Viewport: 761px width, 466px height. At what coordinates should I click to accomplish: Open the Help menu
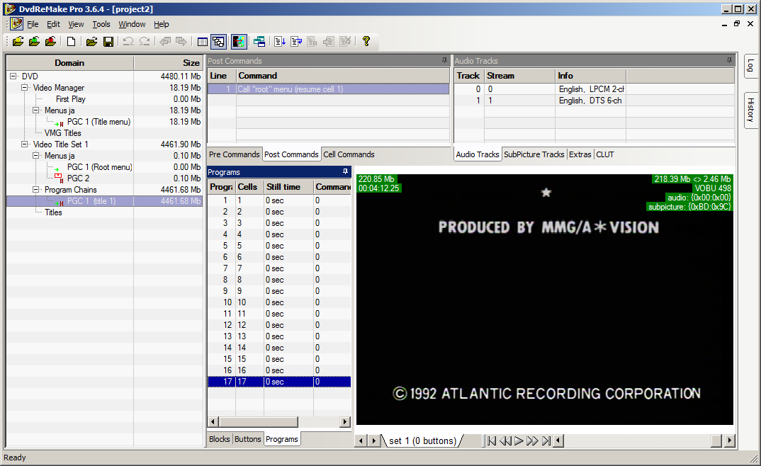point(162,24)
